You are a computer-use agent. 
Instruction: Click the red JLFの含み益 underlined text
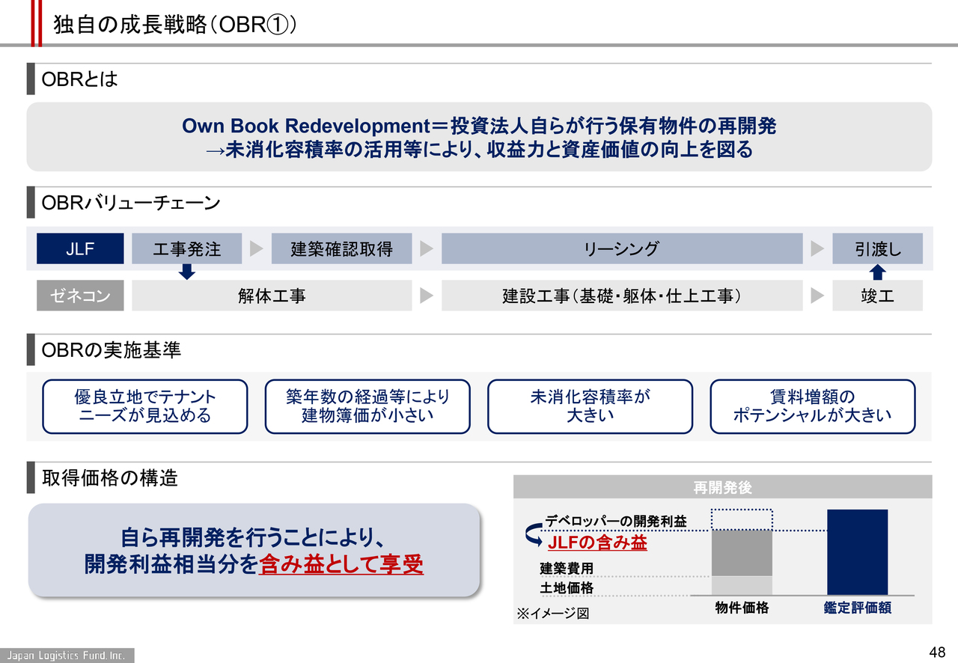click(597, 543)
